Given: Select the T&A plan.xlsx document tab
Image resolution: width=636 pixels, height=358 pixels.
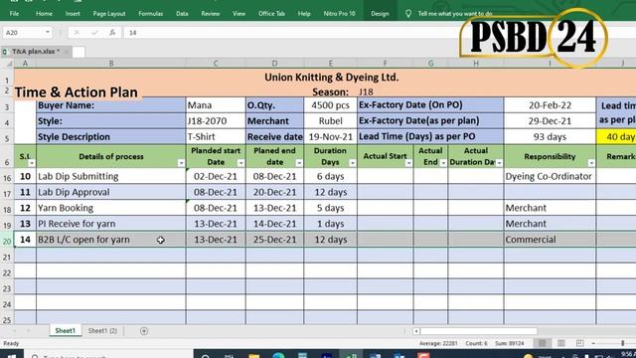Looking at the screenshot, I should 36,52.
